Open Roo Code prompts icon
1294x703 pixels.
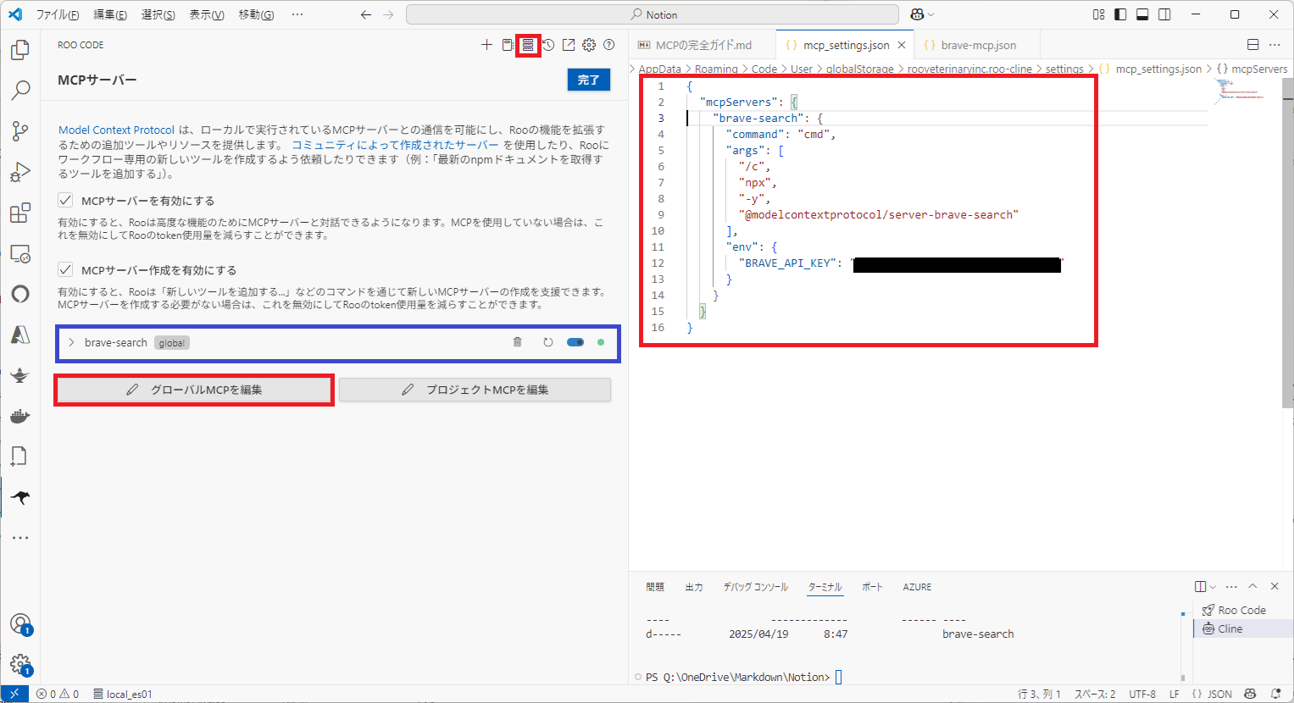[x=508, y=45]
